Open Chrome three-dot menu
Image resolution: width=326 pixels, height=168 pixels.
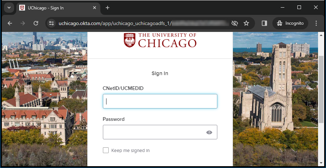point(316,23)
